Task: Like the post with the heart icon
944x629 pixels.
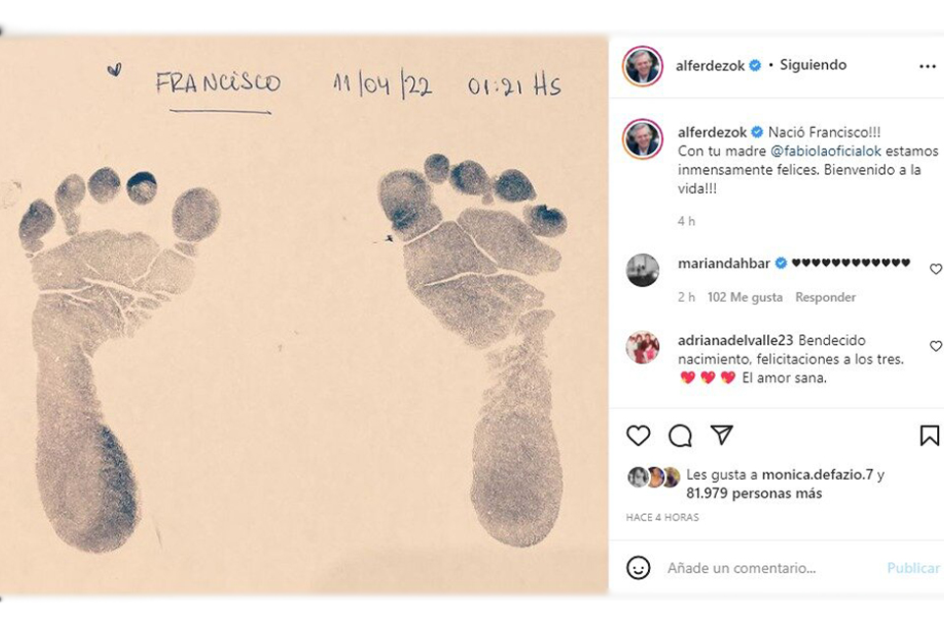Action: [x=638, y=435]
